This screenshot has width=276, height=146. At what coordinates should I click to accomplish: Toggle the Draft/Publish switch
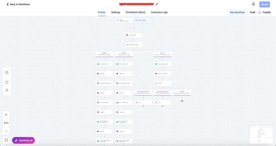point(259,12)
